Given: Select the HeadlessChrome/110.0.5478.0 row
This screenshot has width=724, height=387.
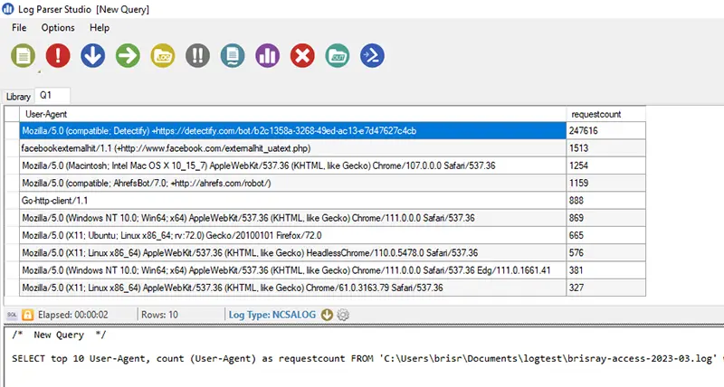Looking at the screenshot, I should pos(292,253).
